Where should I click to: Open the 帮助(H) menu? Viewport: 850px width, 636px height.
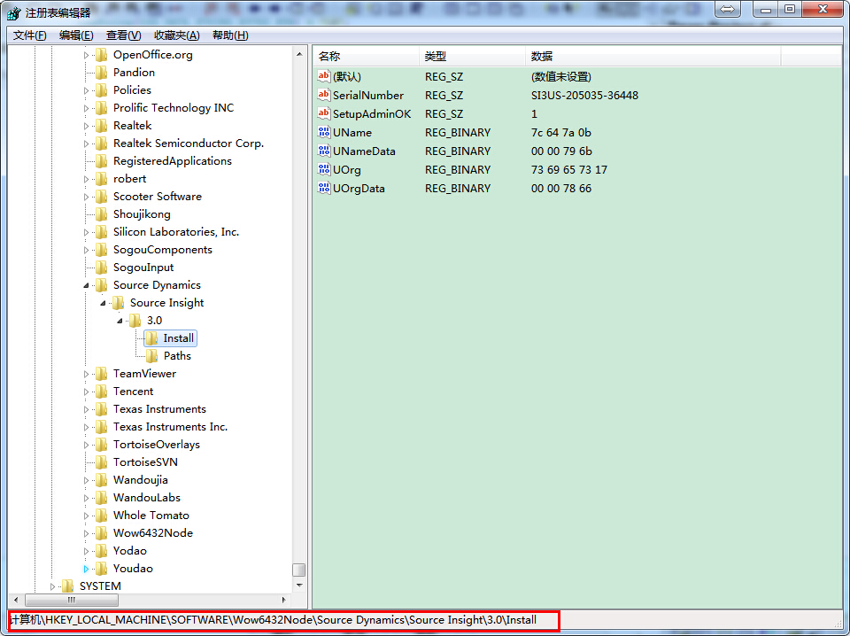230,35
